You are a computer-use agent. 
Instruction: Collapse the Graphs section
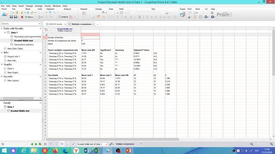coord(2,65)
